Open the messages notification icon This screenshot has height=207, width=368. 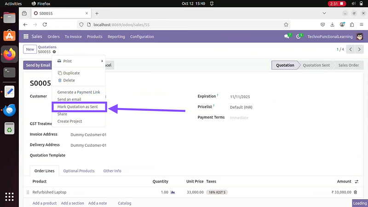287,36
